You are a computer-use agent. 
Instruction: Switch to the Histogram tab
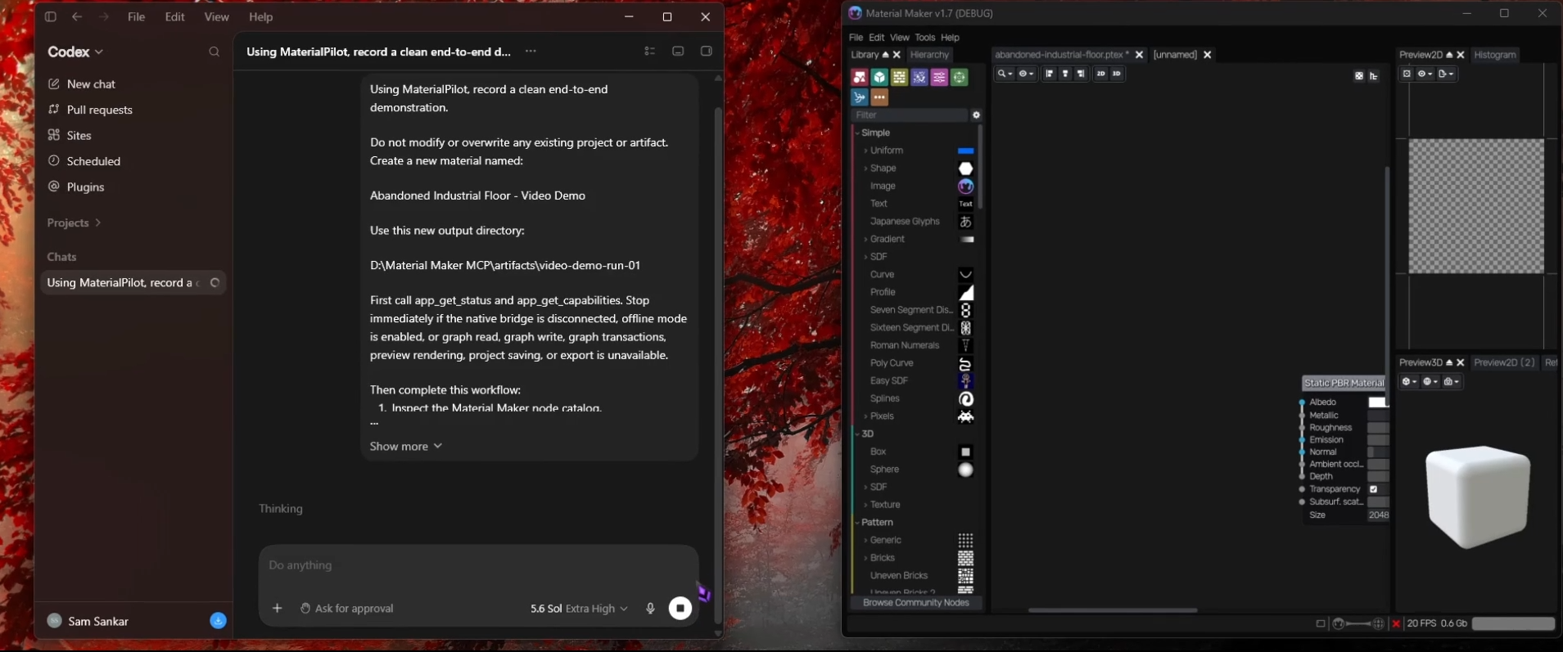[1495, 55]
